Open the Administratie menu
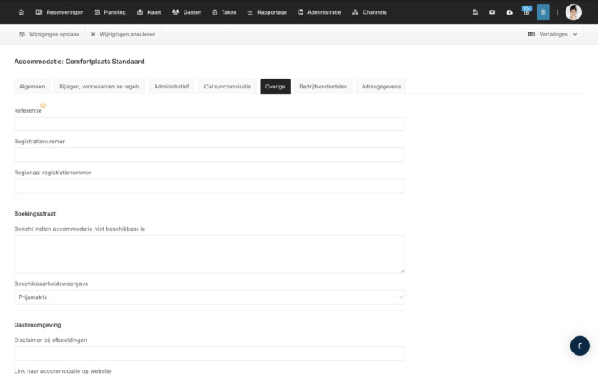The image size is (598, 376). tap(319, 12)
